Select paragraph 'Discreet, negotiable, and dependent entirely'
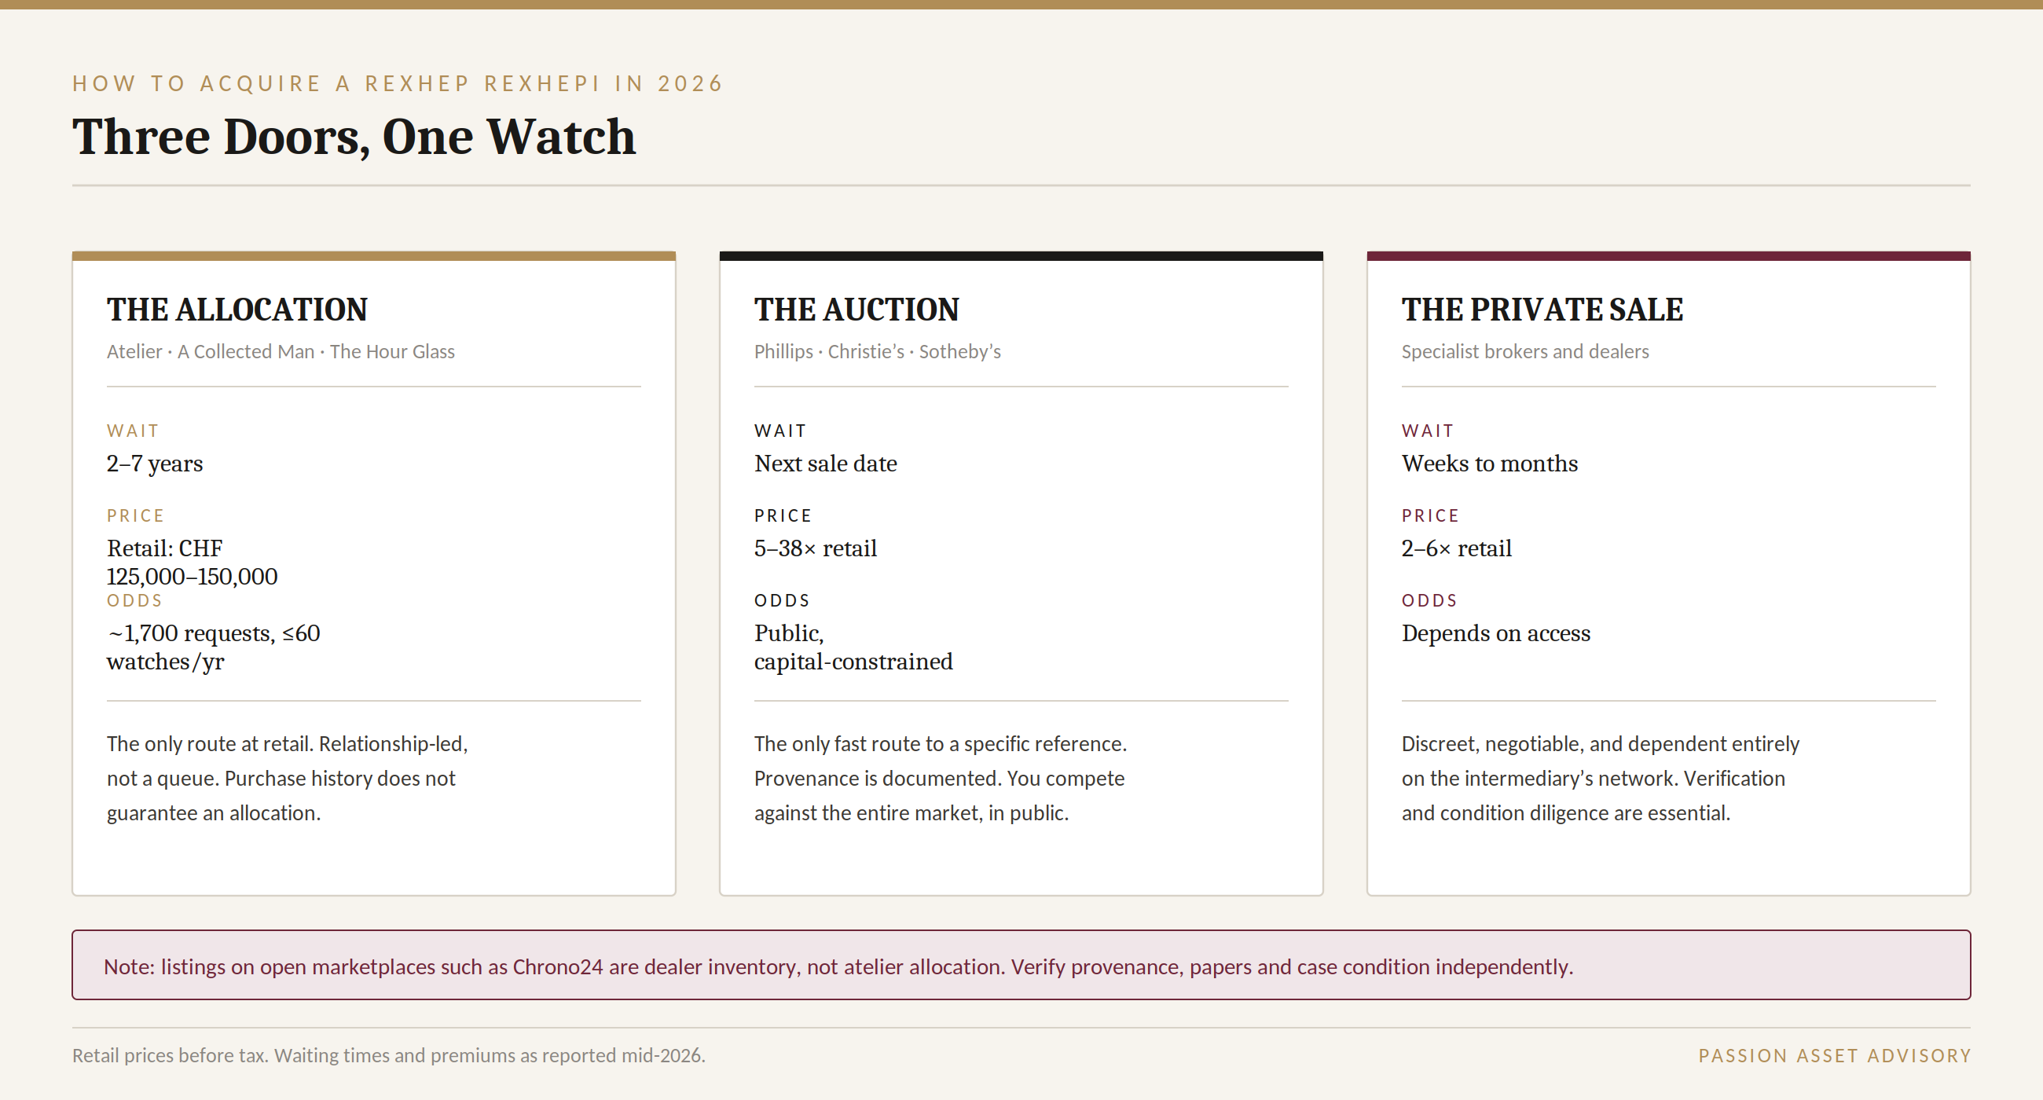2043x1100 pixels. coord(1601,778)
